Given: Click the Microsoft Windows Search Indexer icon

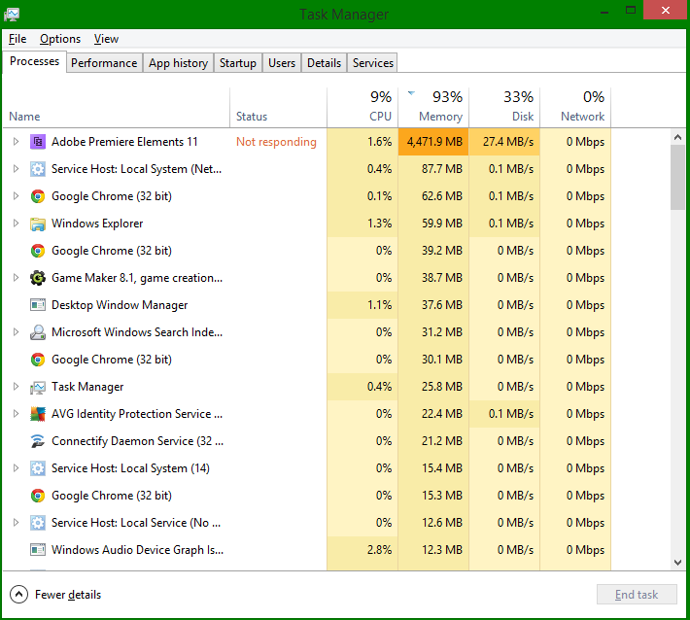Looking at the screenshot, I should (x=38, y=332).
